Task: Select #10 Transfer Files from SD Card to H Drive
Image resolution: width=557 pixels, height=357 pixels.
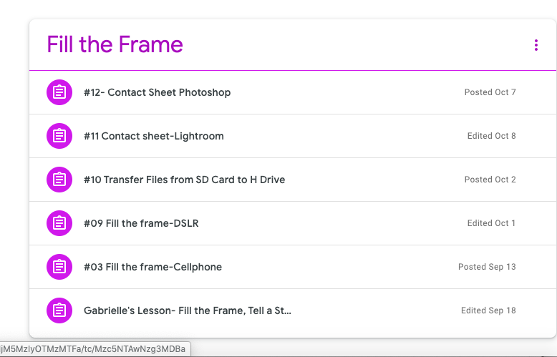Action: click(184, 180)
